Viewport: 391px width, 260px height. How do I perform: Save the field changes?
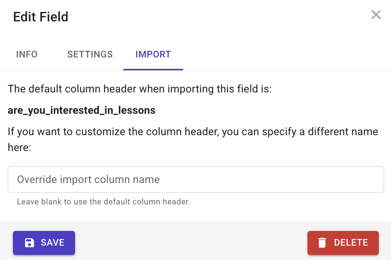44,243
